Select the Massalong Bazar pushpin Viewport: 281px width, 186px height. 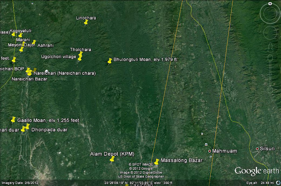pos(157,162)
